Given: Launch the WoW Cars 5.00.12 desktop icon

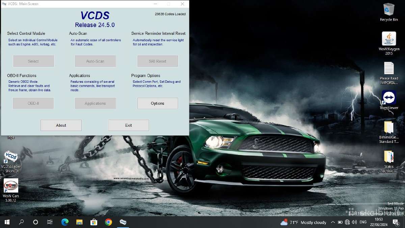Looking at the screenshot, I should (x=11, y=191).
